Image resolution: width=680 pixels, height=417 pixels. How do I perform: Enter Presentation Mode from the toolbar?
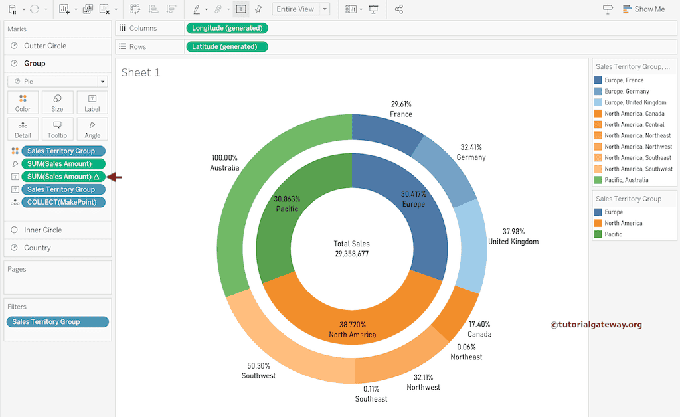[373, 9]
